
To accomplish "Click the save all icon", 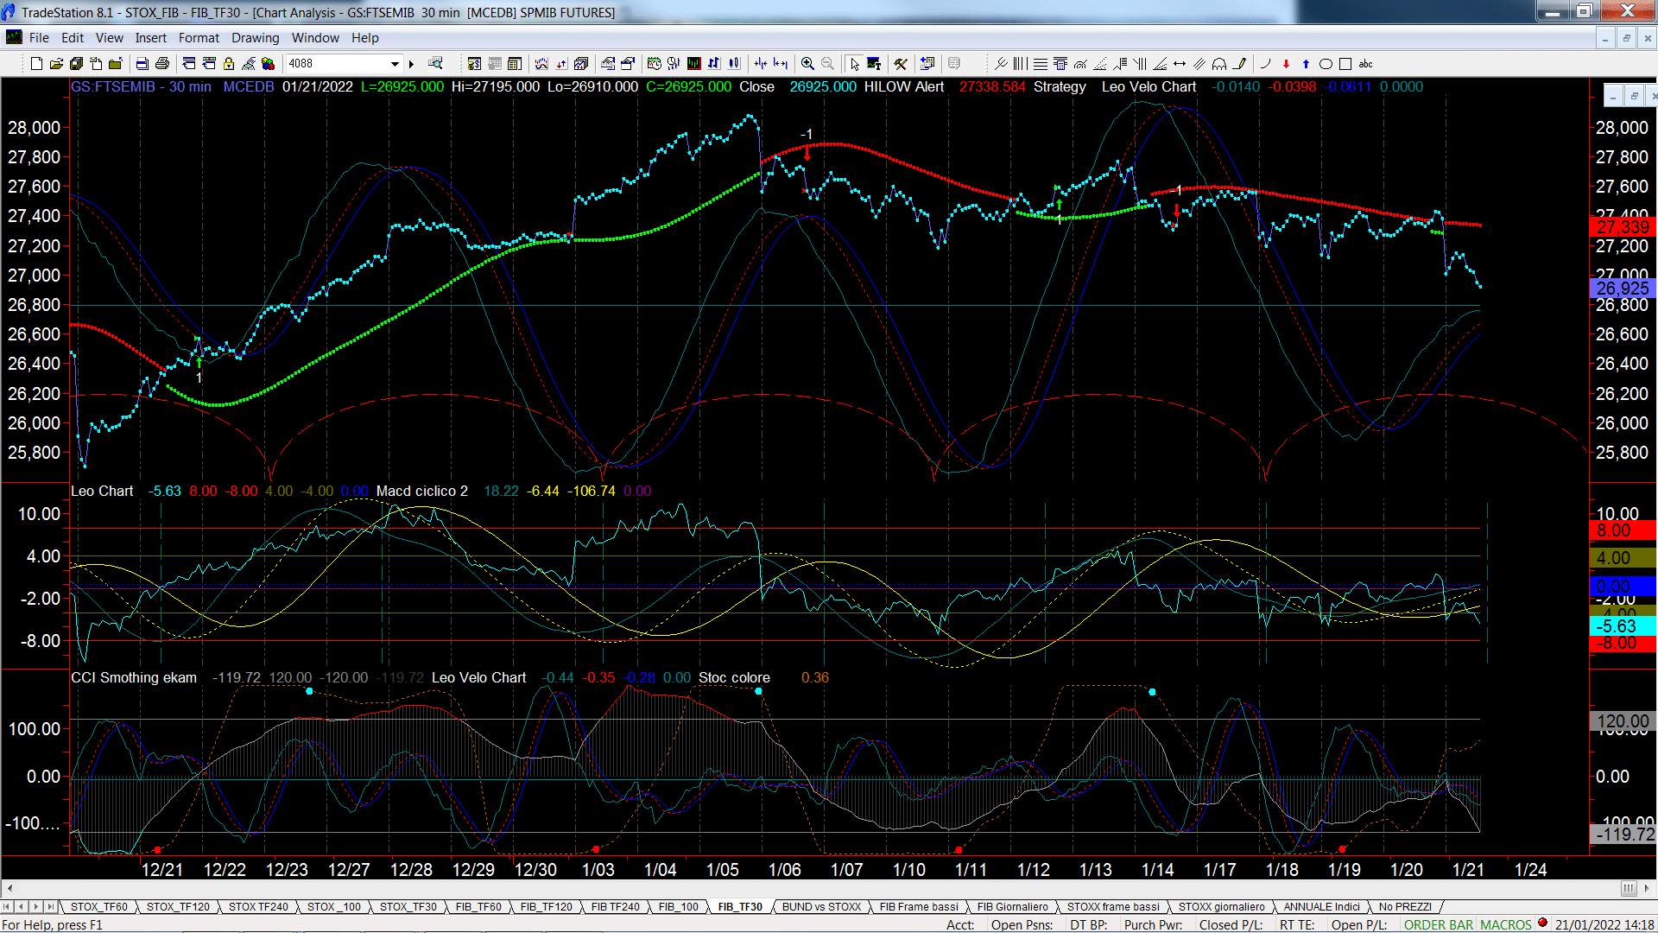I will click(76, 64).
